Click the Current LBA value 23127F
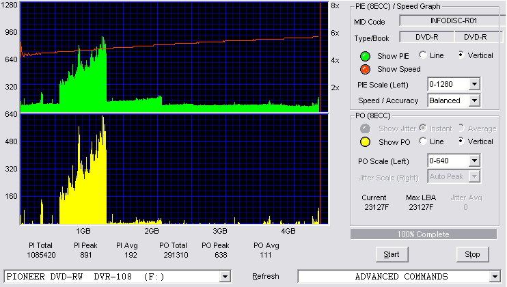The image size is (507, 287). coord(376,207)
